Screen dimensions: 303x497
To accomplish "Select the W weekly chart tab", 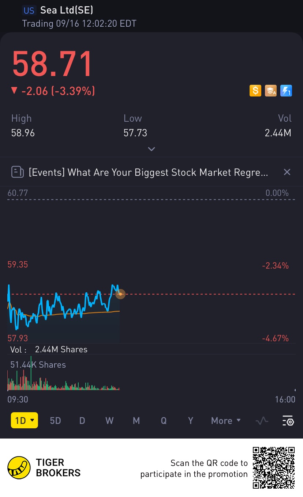I will [x=109, y=421].
